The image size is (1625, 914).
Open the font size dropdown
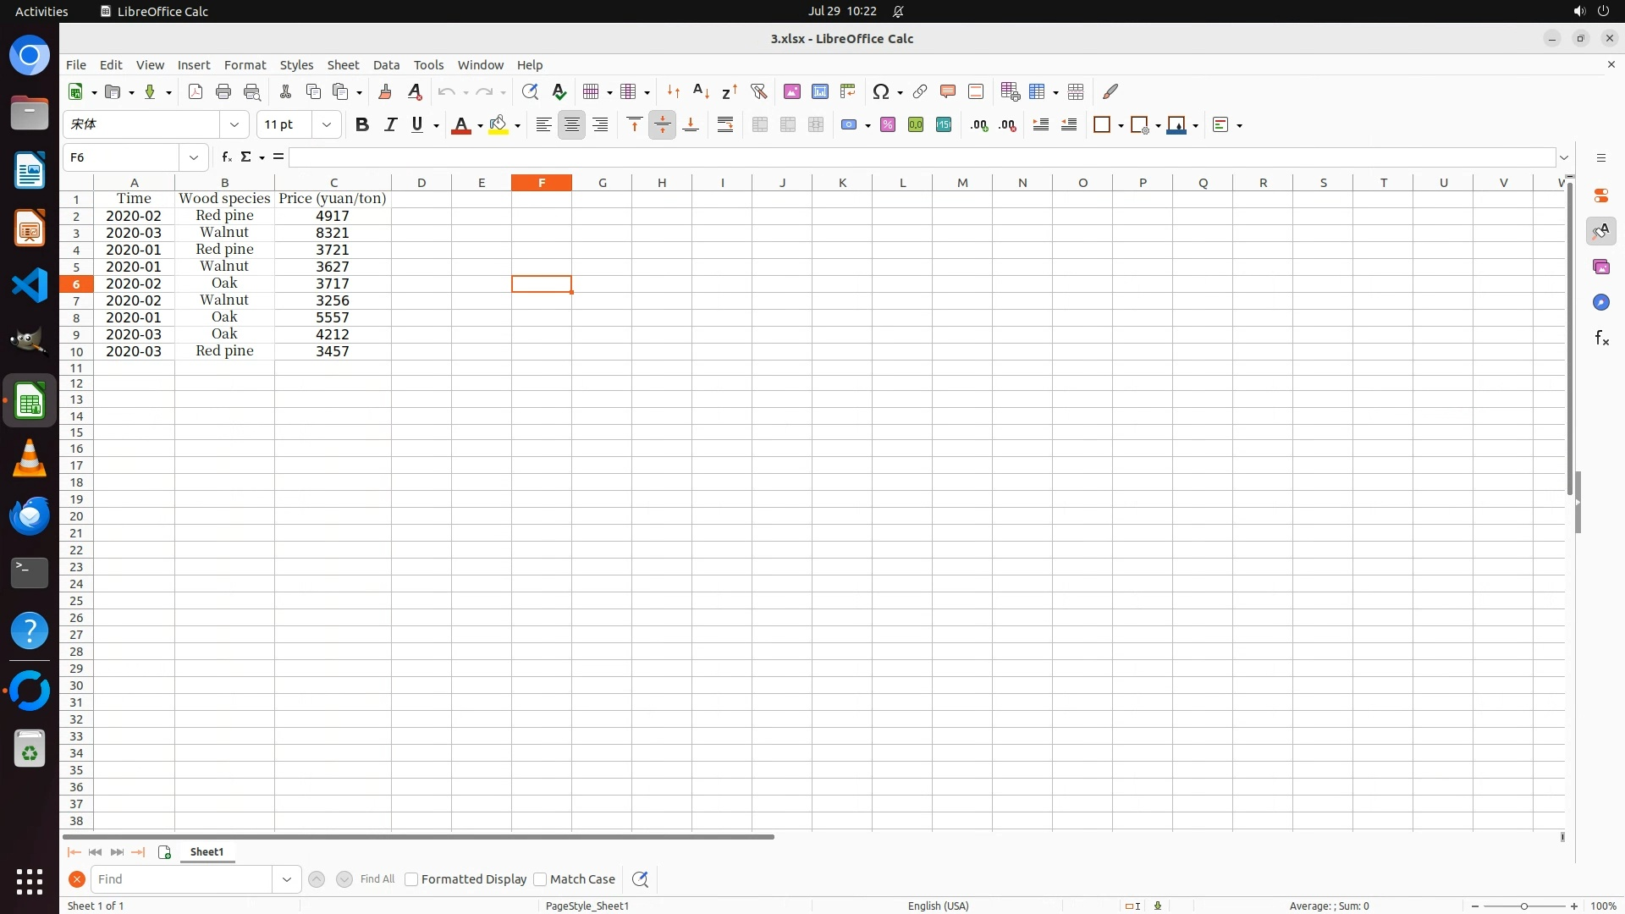[327, 125]
